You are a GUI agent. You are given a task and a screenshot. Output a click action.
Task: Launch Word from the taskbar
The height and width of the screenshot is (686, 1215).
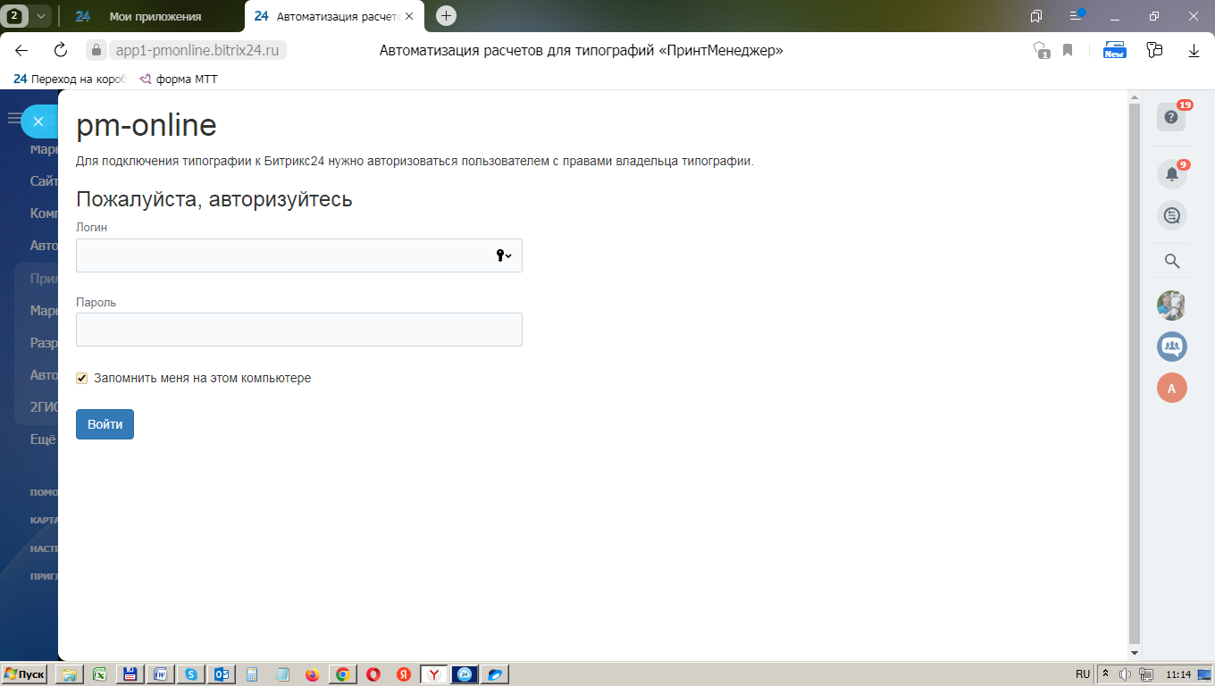tap(160, 675)
